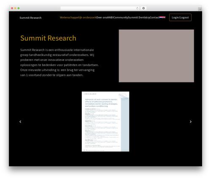Viewport: 211px width, 179px height.
Task: Click the 'Summit Research' gold heading
Action: coord(48,38)
